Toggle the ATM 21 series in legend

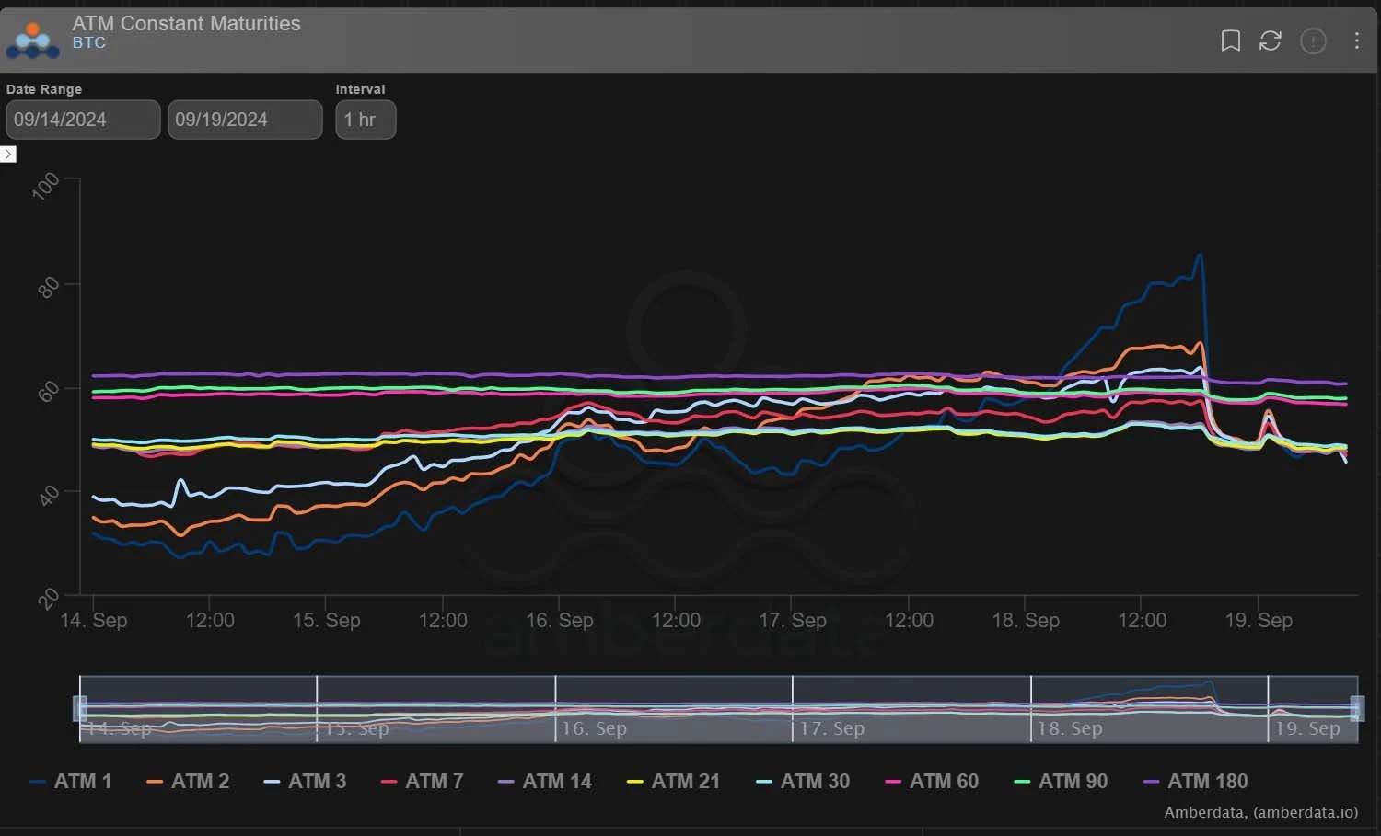point(673,782)
